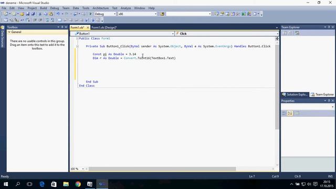Click the Comment out selected lines icon
336x189 pixels.
coord(47,20)
